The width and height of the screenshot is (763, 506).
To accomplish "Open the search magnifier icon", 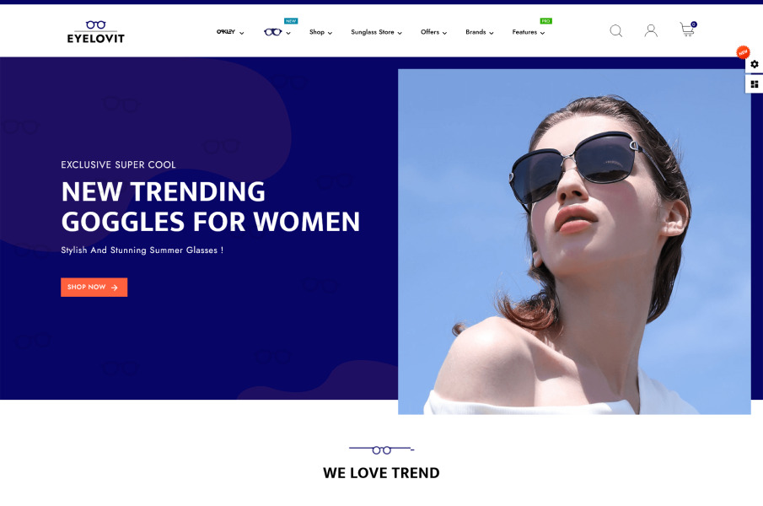I will click(x=615, y=31).
